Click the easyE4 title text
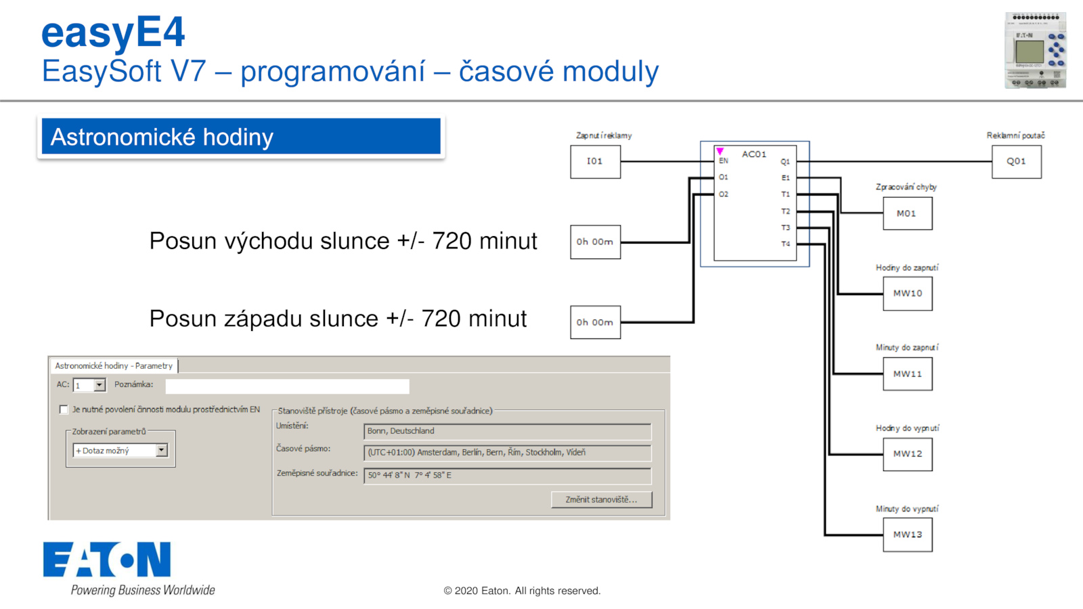 [113, 32]
